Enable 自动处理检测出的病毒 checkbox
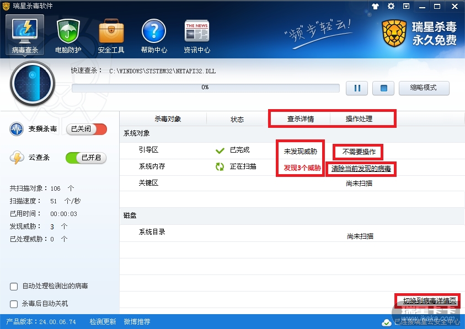 [14, 287]
